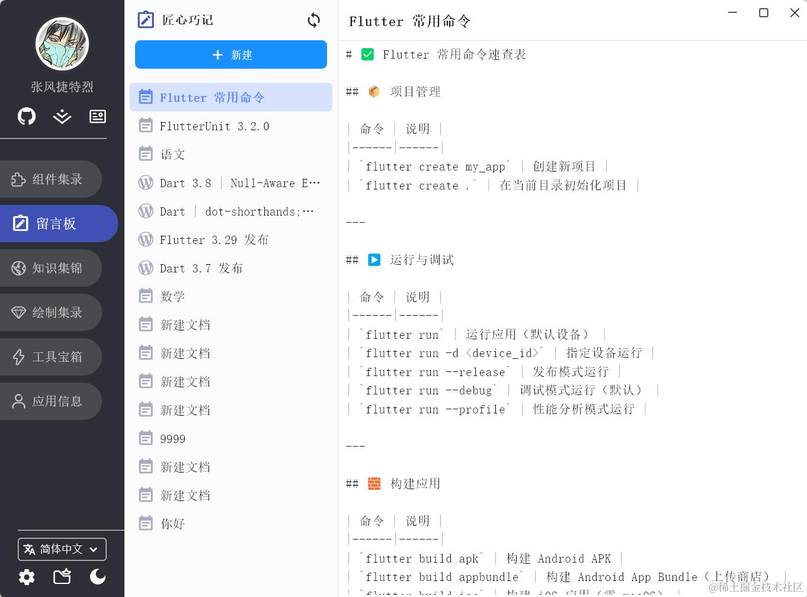Open the news card icon in sidebar

click(98, 116)
